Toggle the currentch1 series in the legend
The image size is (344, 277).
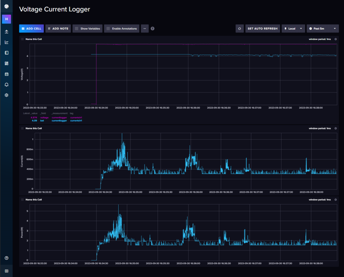point(76,118)
